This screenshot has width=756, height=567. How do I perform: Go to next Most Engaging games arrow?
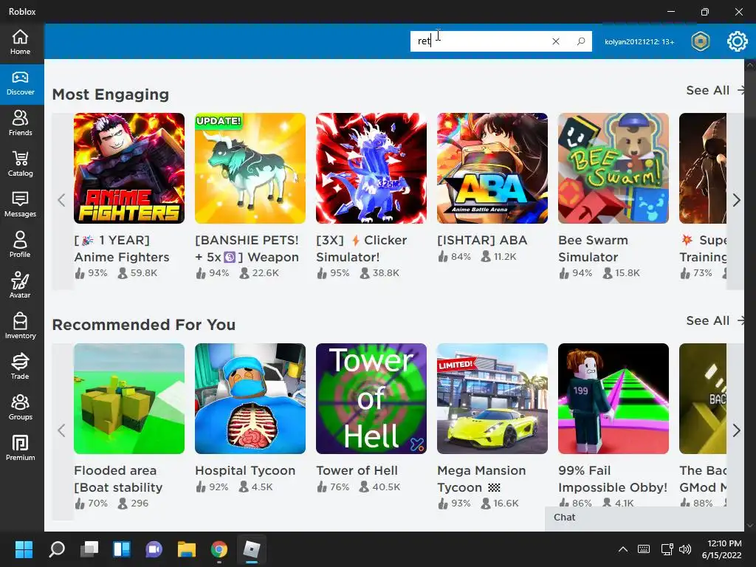pos(736,200)
